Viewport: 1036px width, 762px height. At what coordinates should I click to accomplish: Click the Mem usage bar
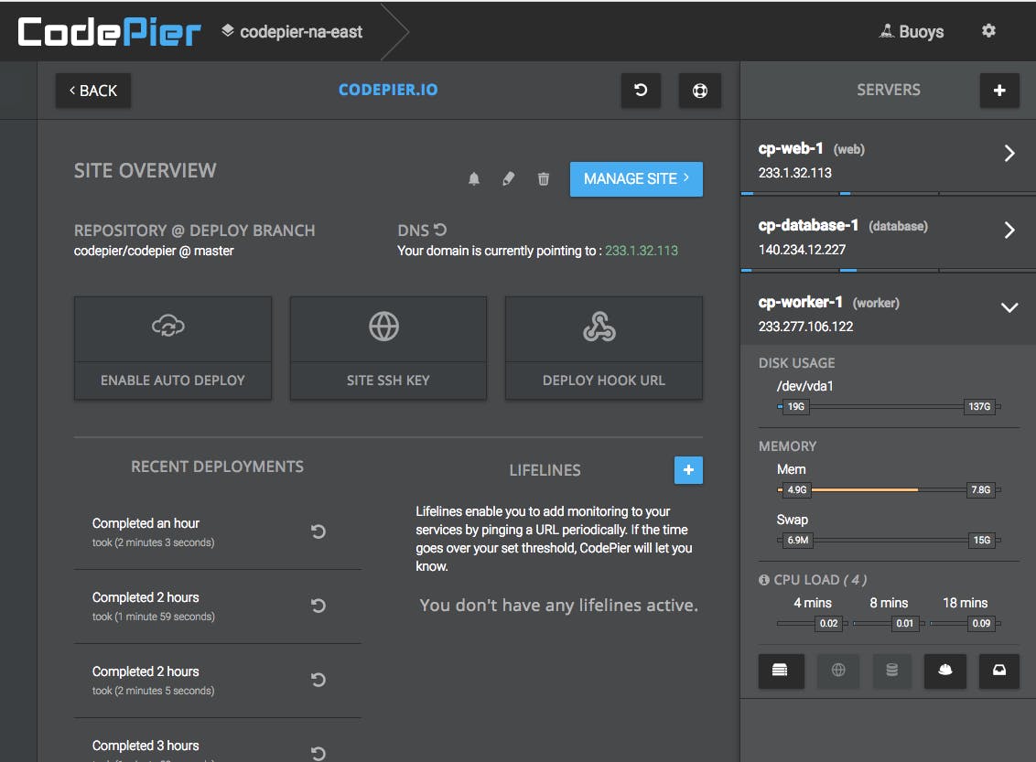889,490
